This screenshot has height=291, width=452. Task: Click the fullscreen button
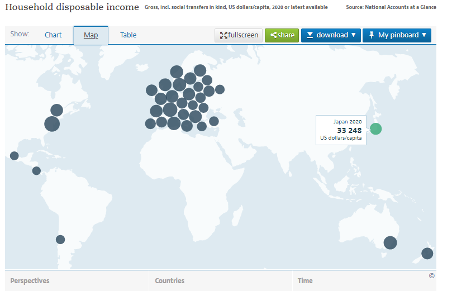point(239,35)
